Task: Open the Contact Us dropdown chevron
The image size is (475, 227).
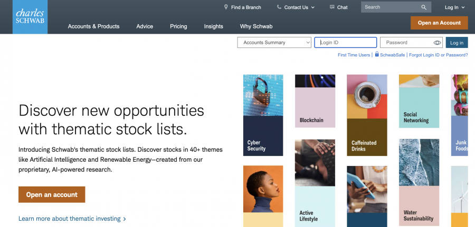Action: click(312, 7)
